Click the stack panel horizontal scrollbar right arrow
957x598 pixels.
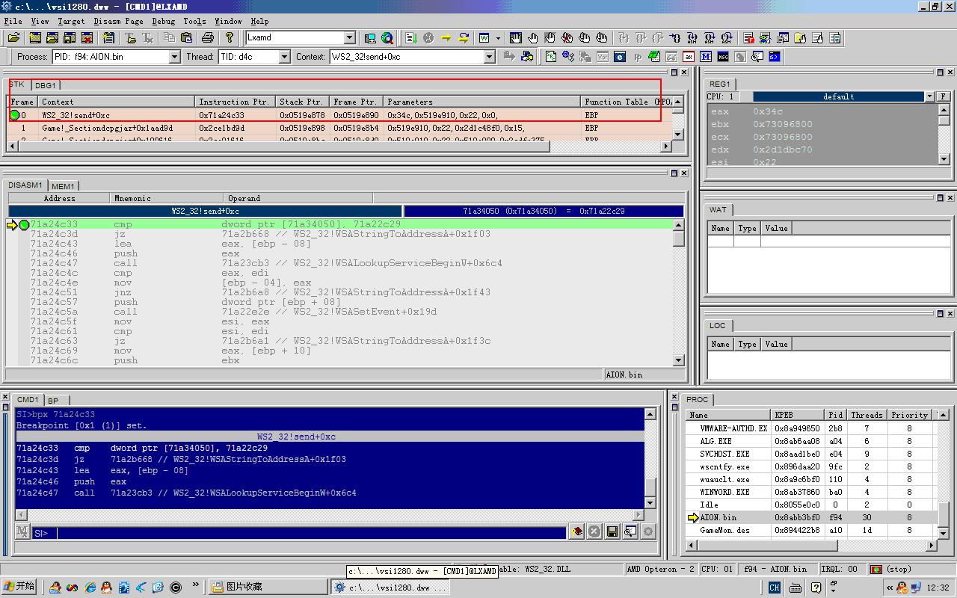[665, 147]
